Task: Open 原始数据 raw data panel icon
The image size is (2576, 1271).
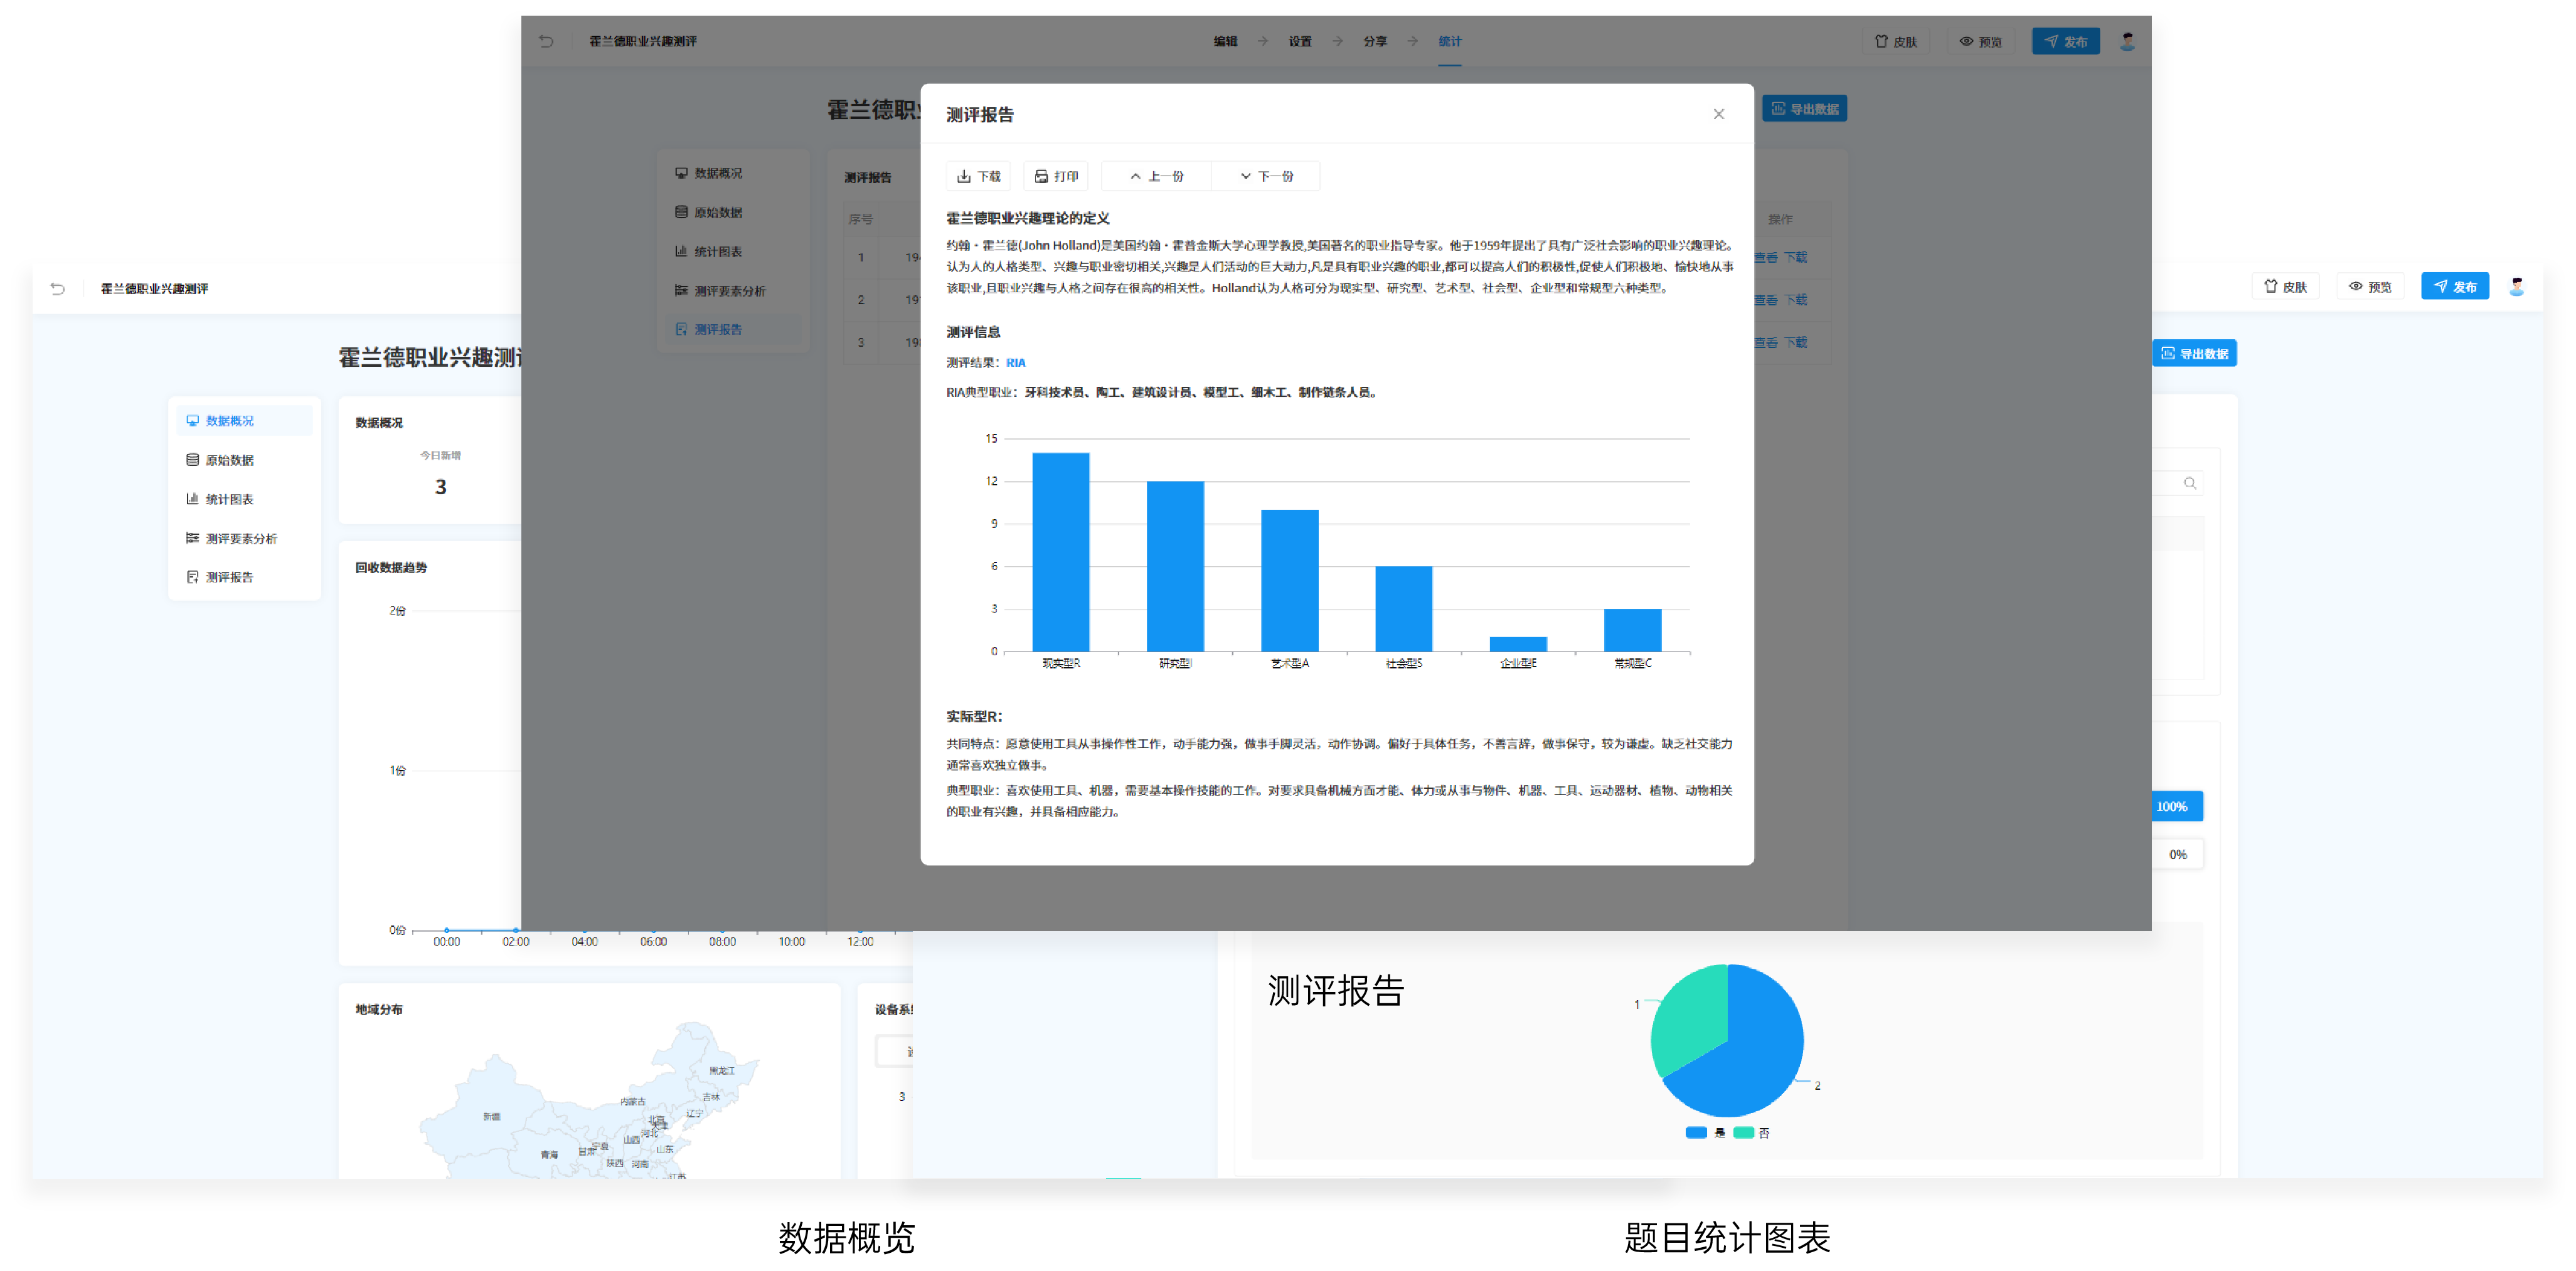Action: (x=193, y=460)
